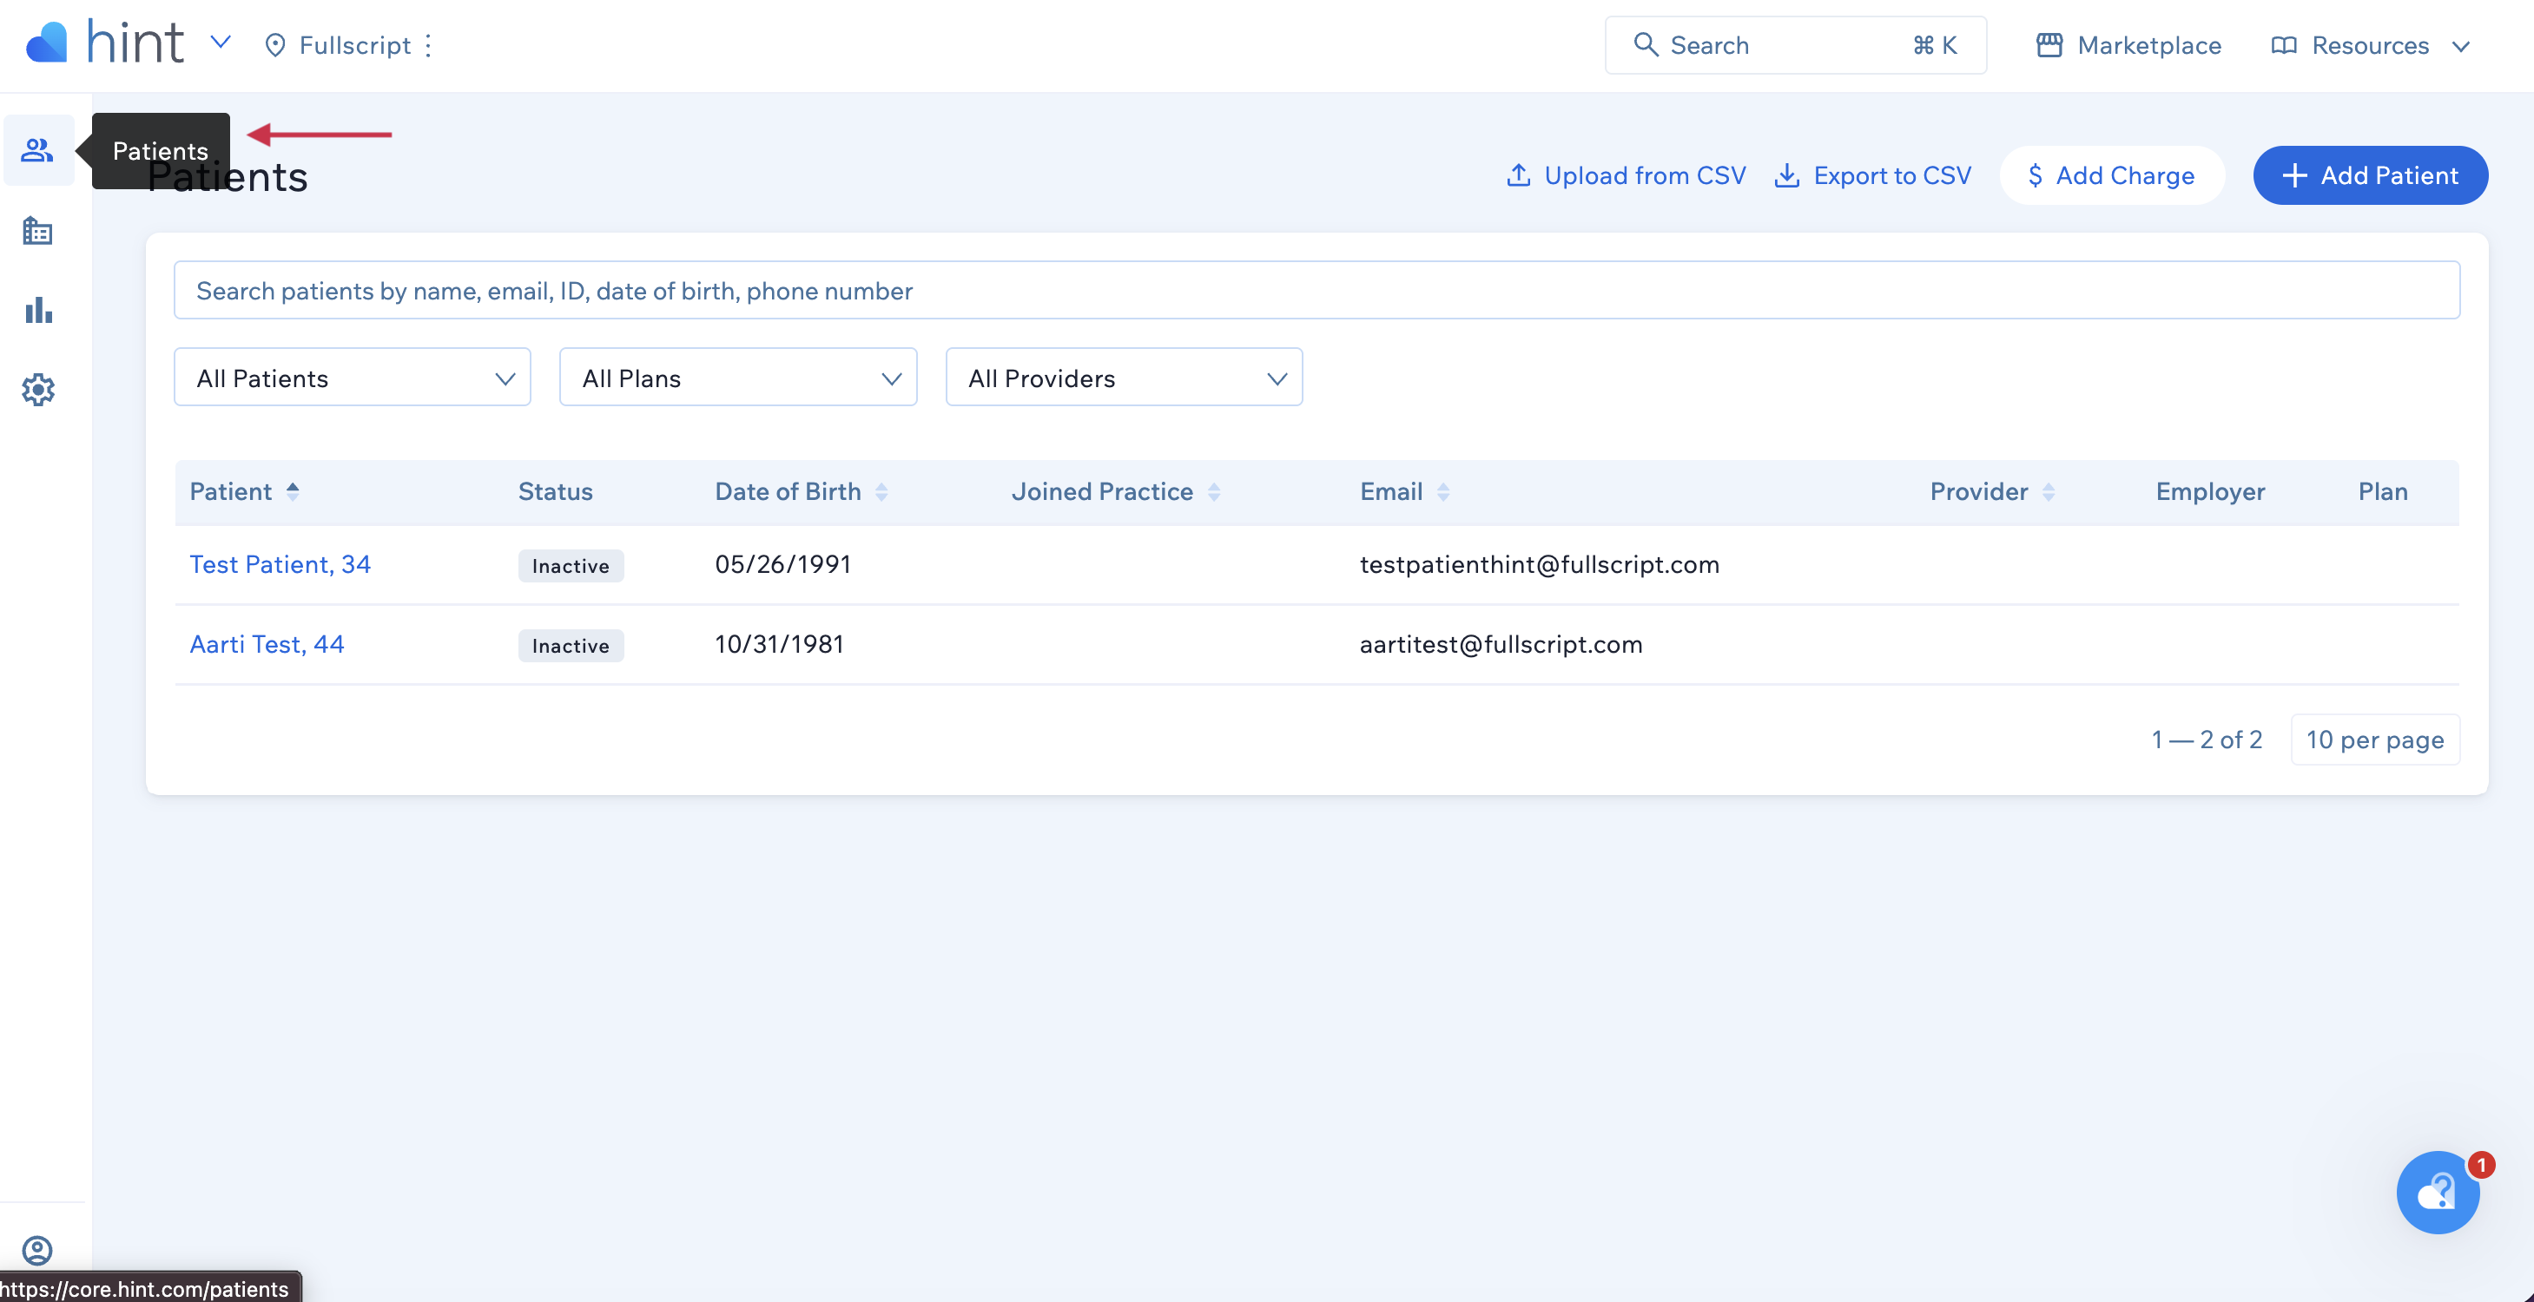The image size is (2534, 1302).
Task: Open the Reports bar chart icon
Action: 37,311
